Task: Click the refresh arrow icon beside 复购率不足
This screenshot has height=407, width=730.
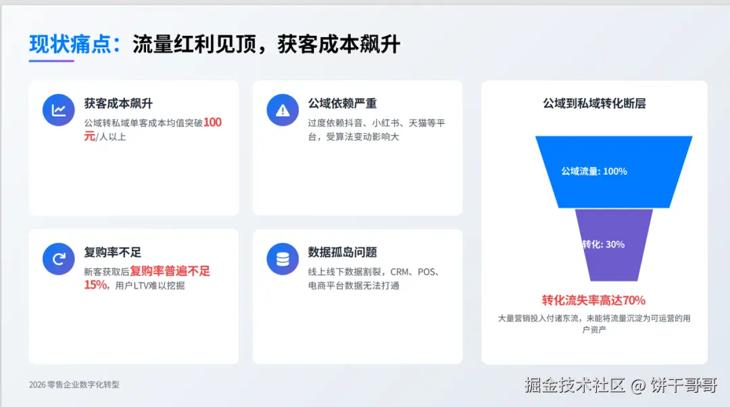Action: 59,259
